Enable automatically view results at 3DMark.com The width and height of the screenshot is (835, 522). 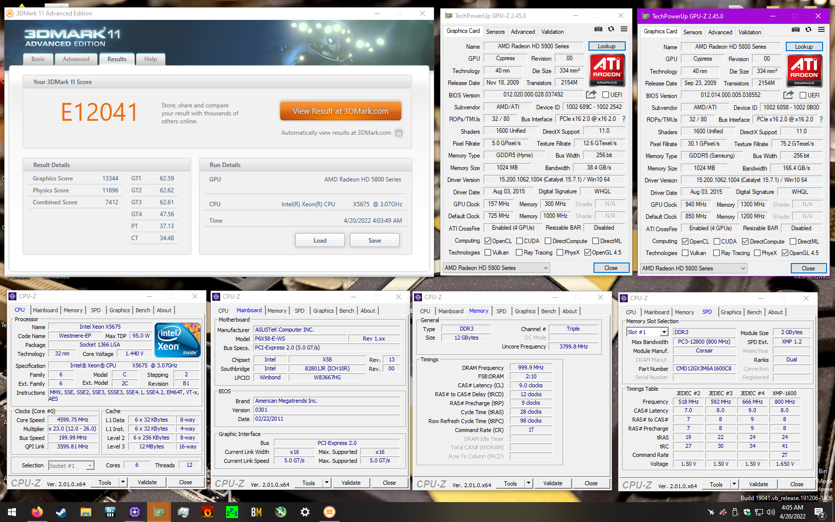399,133
